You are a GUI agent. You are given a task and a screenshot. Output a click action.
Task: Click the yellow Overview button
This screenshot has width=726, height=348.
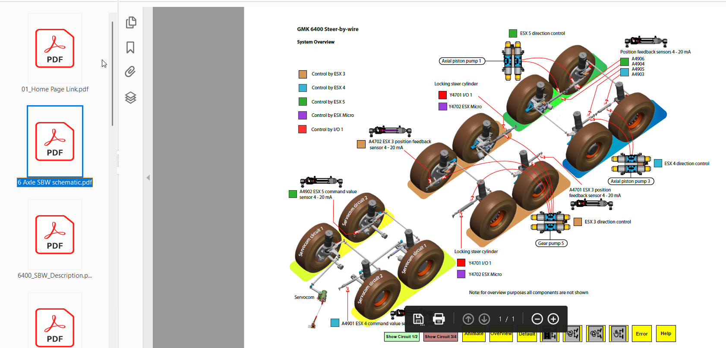click(501, 334)
